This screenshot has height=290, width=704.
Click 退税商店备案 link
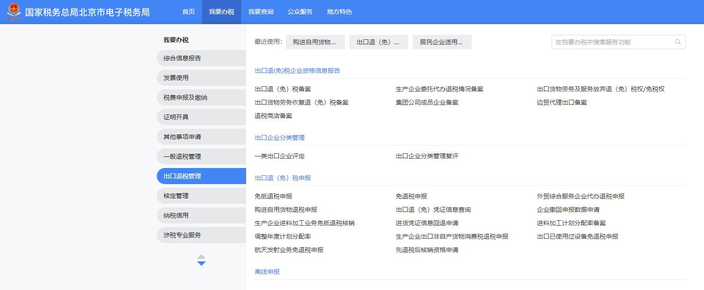click(273, 116)
